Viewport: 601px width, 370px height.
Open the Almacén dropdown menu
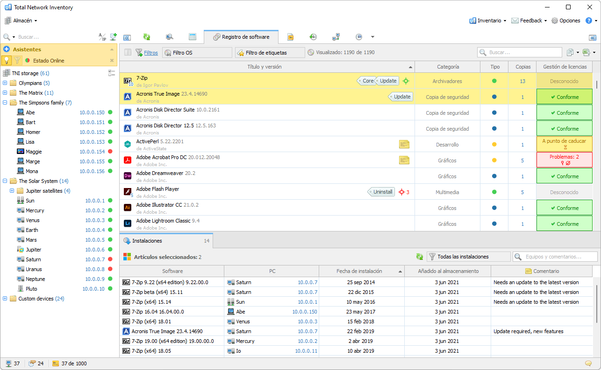click(x=21, y=21)
